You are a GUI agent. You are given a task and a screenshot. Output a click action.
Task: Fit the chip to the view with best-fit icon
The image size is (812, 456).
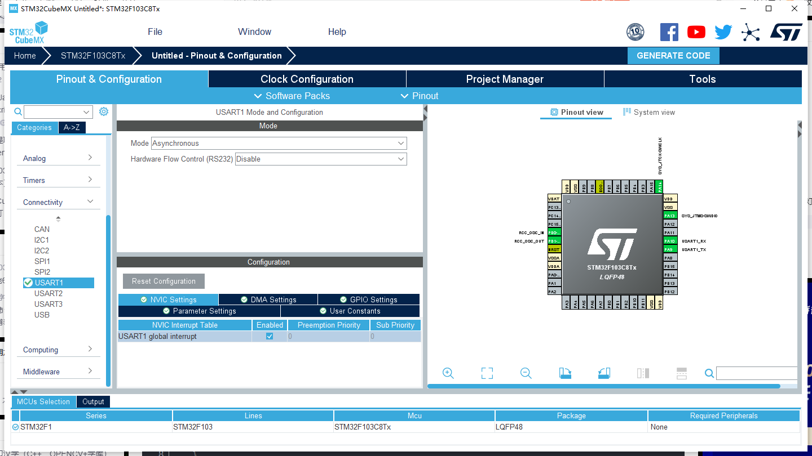click(487, 373)
